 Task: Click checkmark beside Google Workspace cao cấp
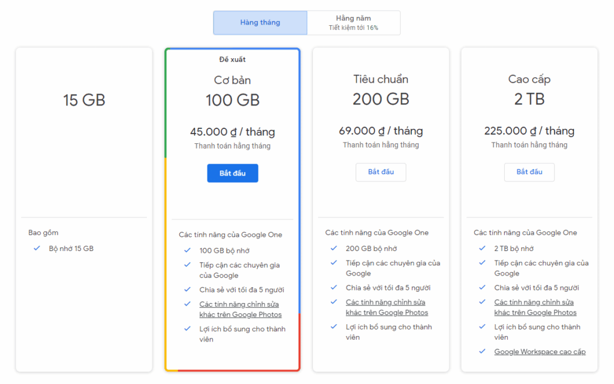482,351
